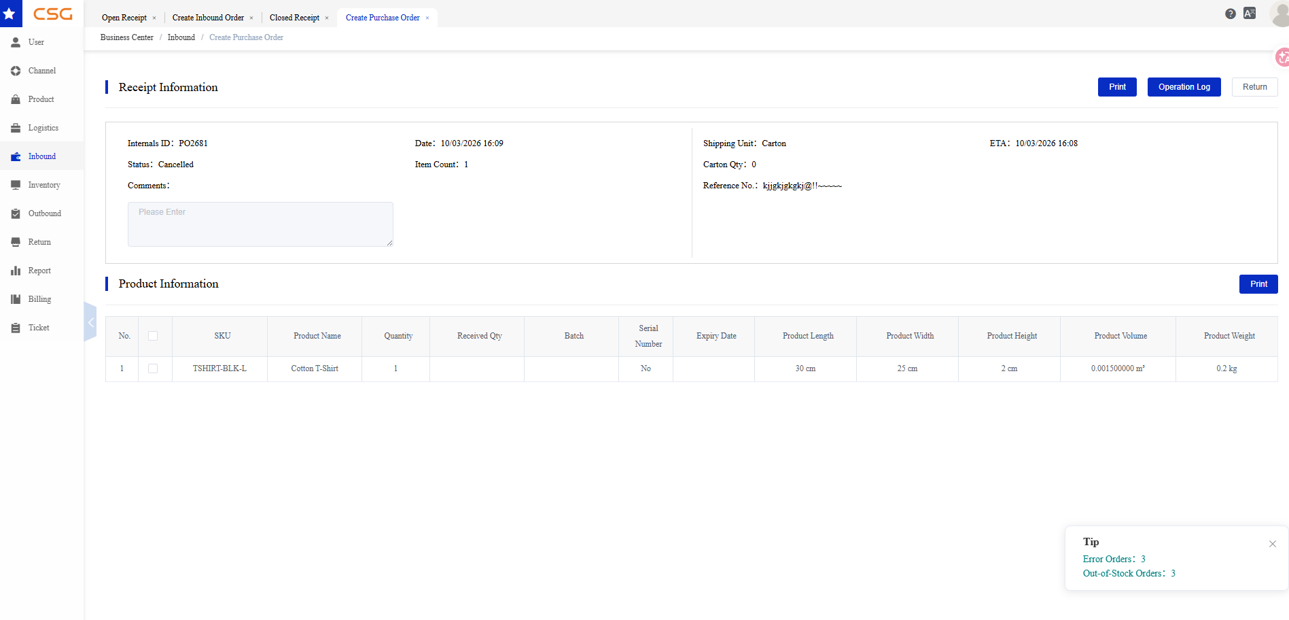Image resolution: width=1289 pixels, height=620 pixels.
Task: Open the Billing sidebar icon
Action: point(16,299)
